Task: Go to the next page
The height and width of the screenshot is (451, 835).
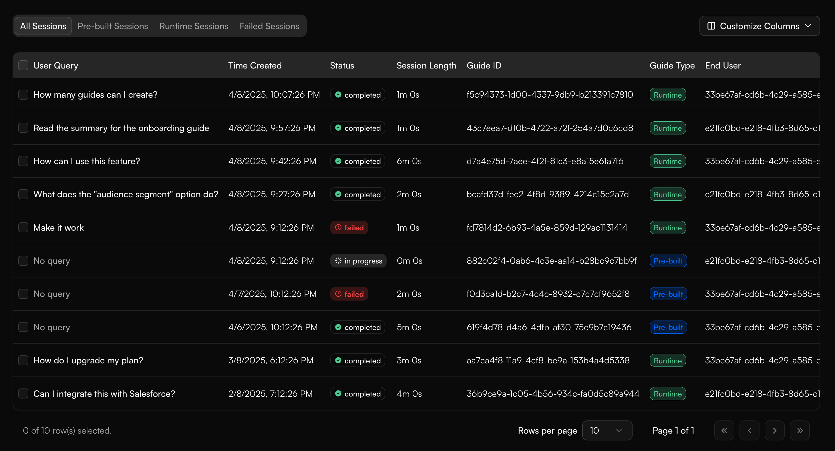Action: point(774,430)
